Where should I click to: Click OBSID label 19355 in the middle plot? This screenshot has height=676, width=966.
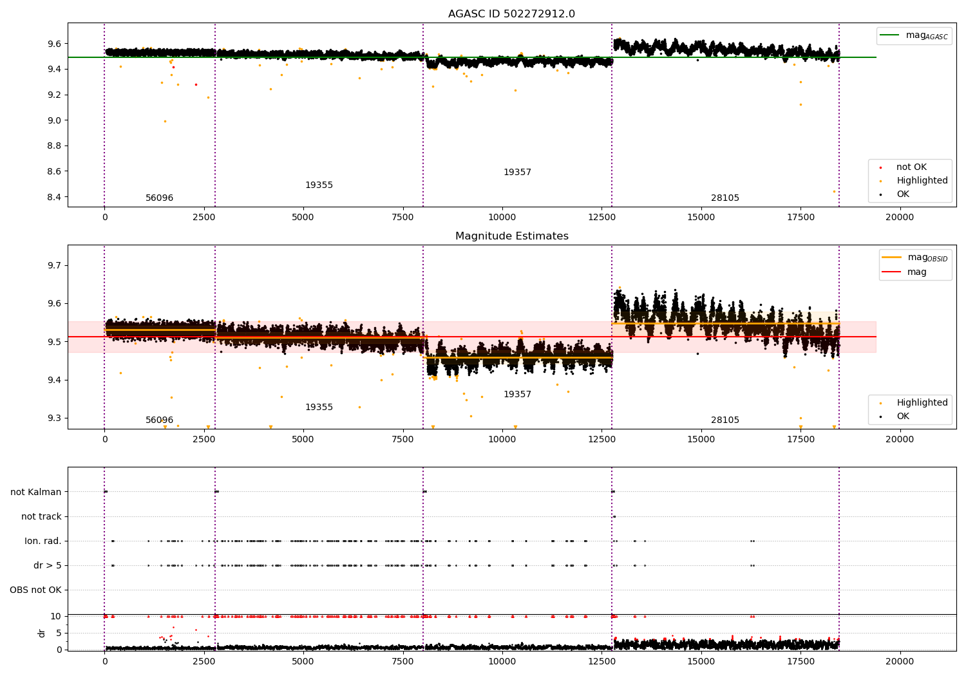tap(319, 408)
